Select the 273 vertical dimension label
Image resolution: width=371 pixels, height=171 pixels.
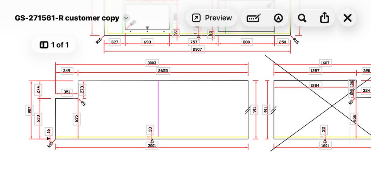point(82,90)
